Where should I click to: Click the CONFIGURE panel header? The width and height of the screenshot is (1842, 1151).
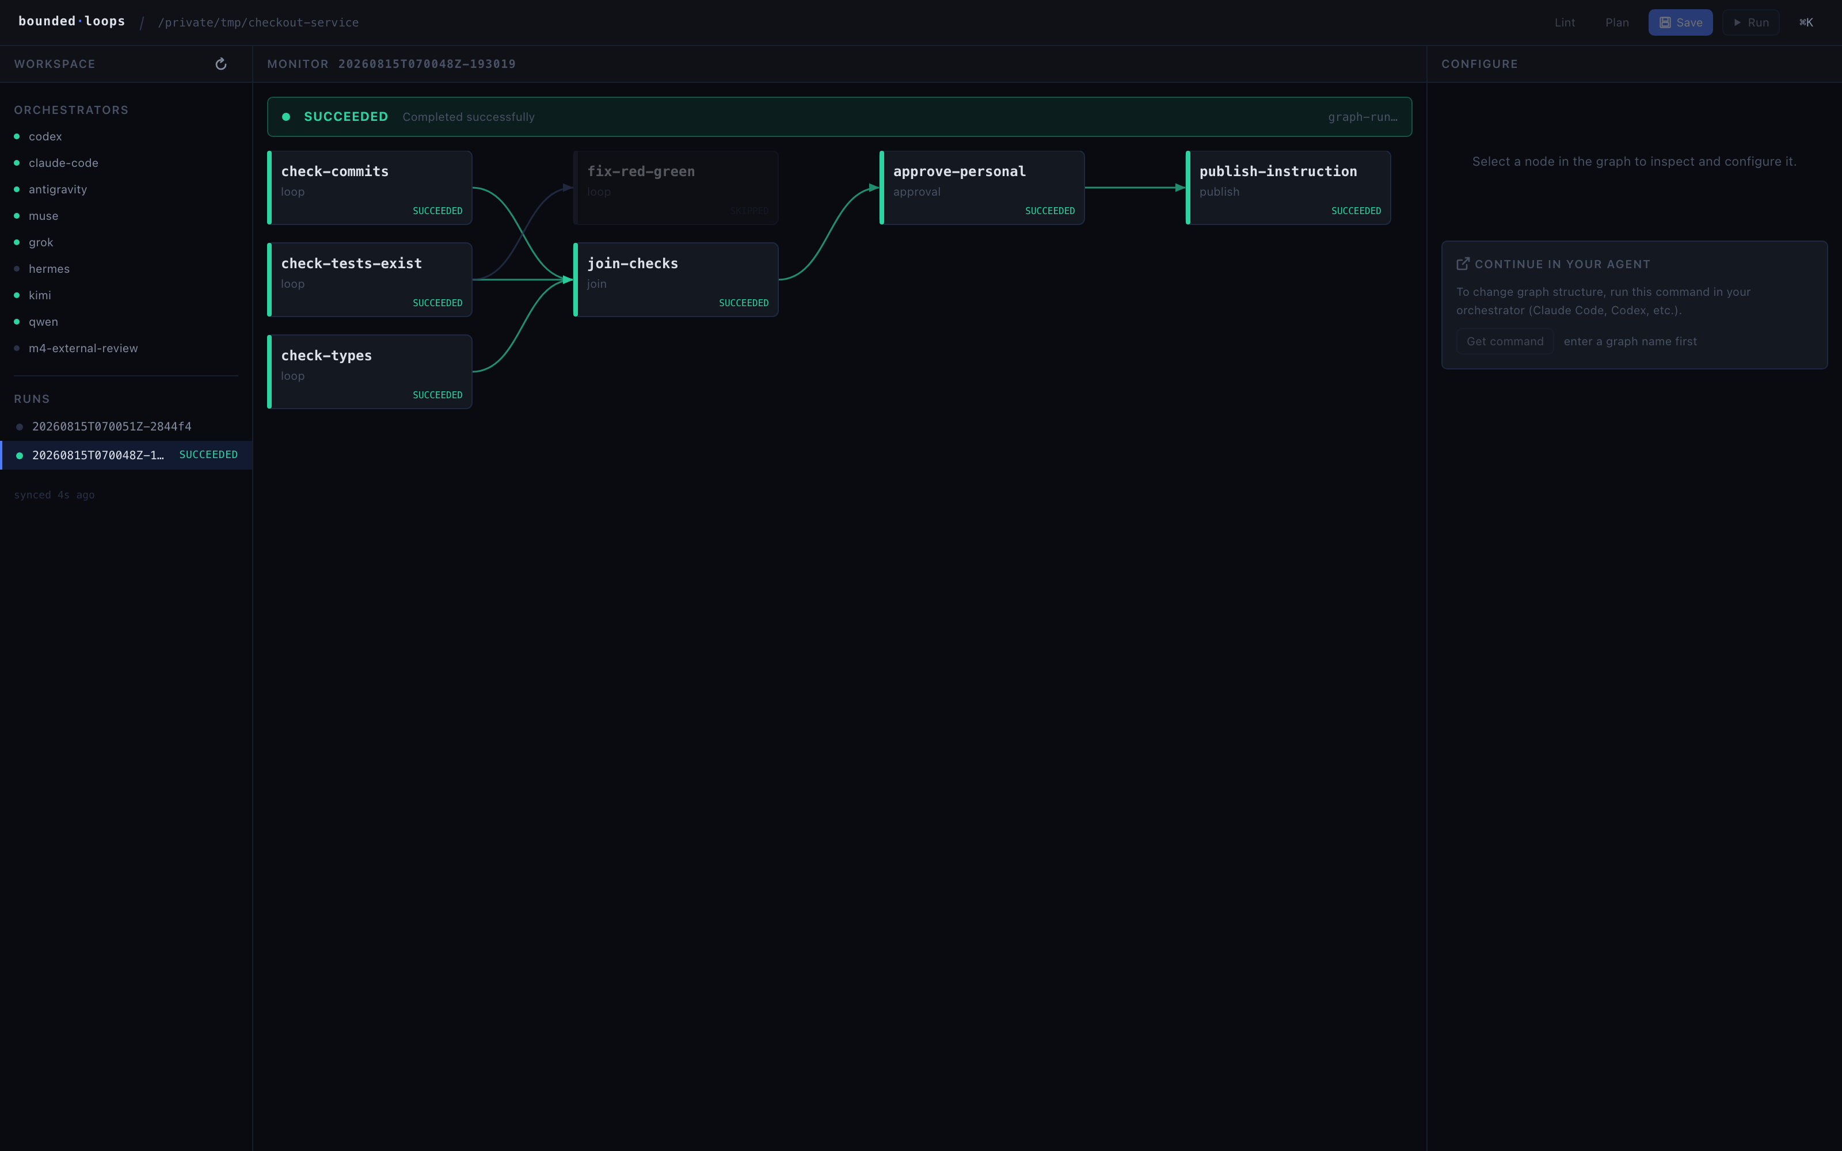[1480, 64]
